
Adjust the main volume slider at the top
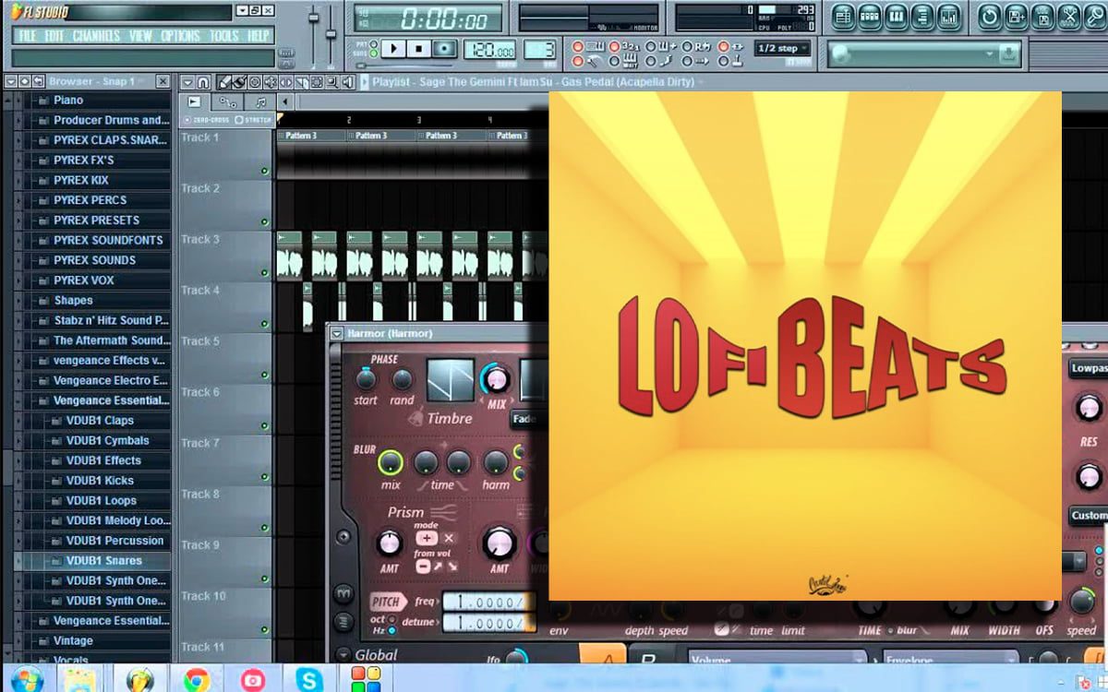[x=313, y=18]
